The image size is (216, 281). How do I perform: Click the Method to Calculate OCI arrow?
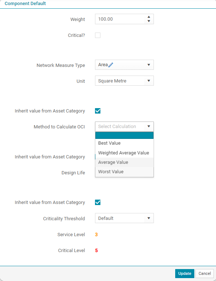click(x=149, y=126)
